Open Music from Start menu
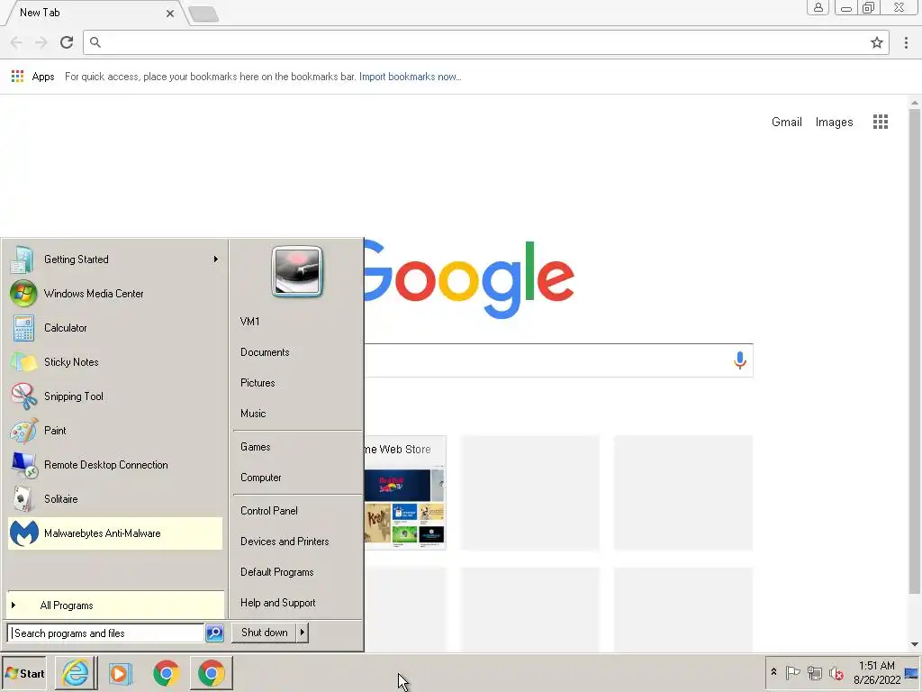 [297, 413]
